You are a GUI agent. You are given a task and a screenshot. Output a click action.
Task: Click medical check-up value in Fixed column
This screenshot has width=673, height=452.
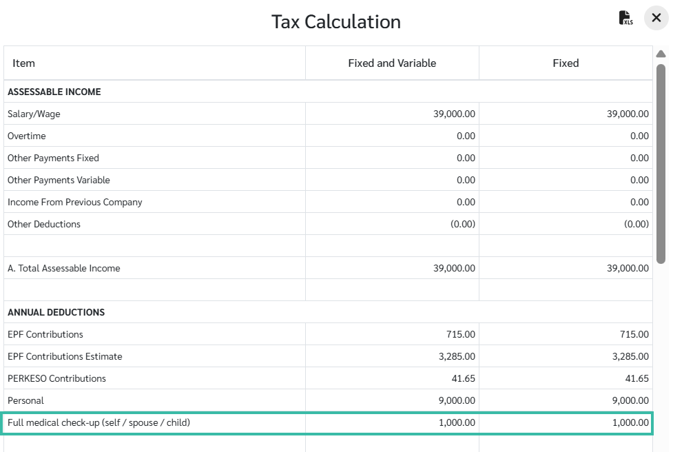(630, 422)
